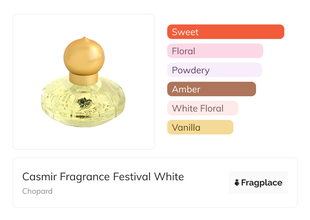Click the Fragplace wordmark text
The width and height of the screenshot is (310, 220).
click(x=262, y=183)
